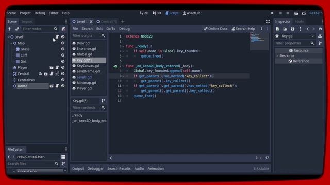The width and height of the screenshot is (330, 185).
Task: Click the Reference class header
Action: pos(299,61)
